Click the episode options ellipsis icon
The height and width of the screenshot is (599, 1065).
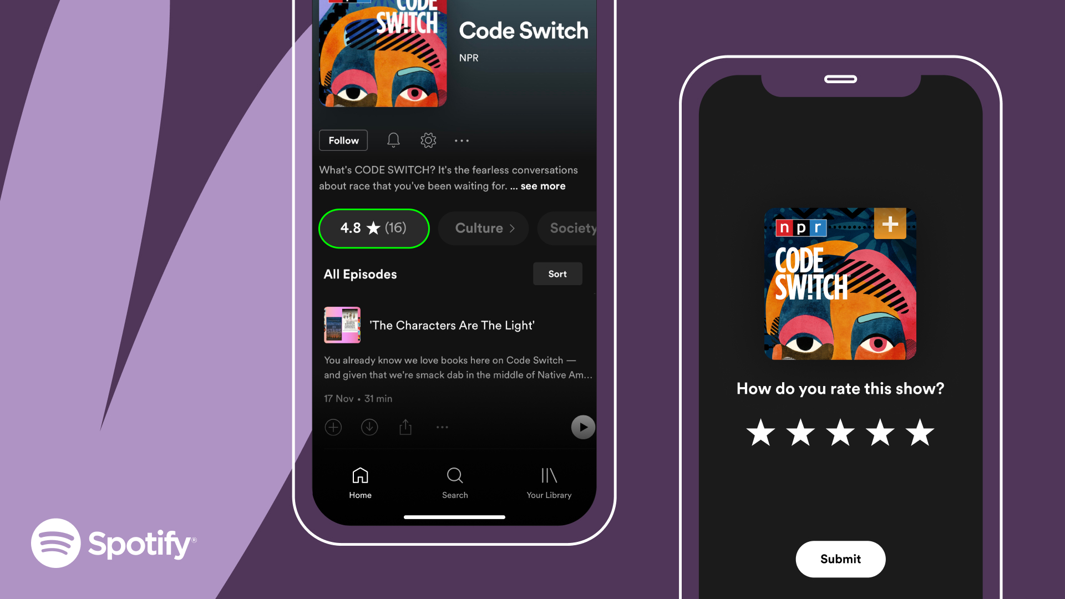[442, 427]
